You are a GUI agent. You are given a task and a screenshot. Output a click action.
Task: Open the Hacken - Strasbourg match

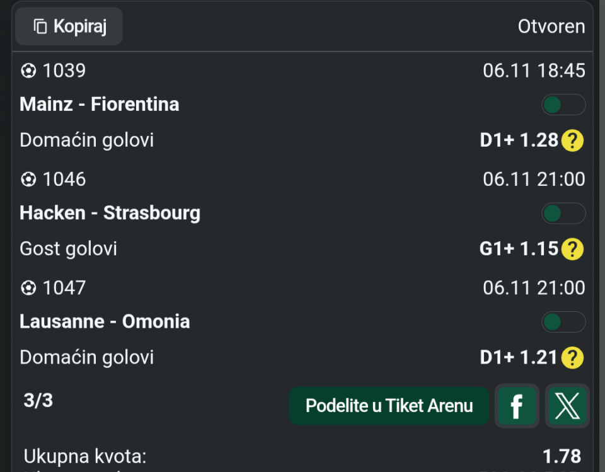pos(110,213)
